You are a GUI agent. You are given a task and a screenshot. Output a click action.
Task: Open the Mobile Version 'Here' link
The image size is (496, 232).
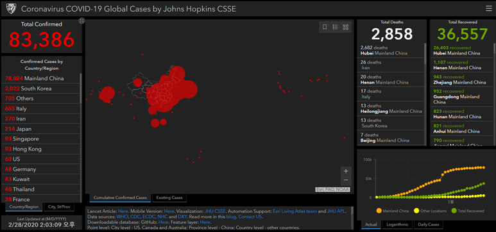[x=169, y=211]
